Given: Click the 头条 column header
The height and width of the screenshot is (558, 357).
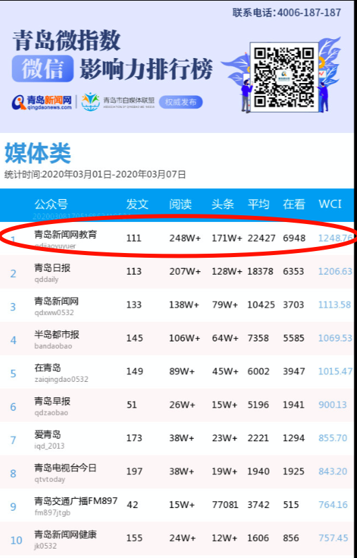Looking at the screenshot, I should coord(223,204).
